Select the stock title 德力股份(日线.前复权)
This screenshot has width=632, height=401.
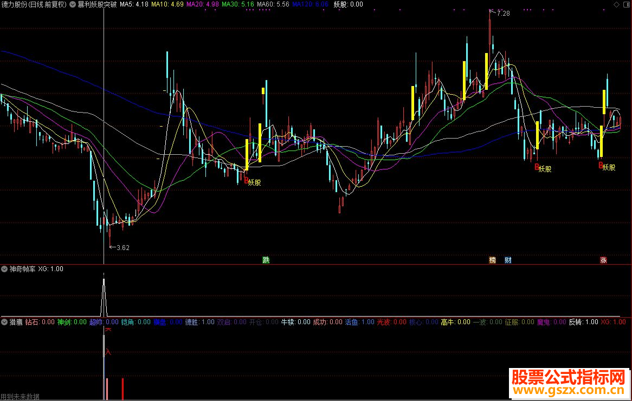pyautogui.click(x=34, y=4)
